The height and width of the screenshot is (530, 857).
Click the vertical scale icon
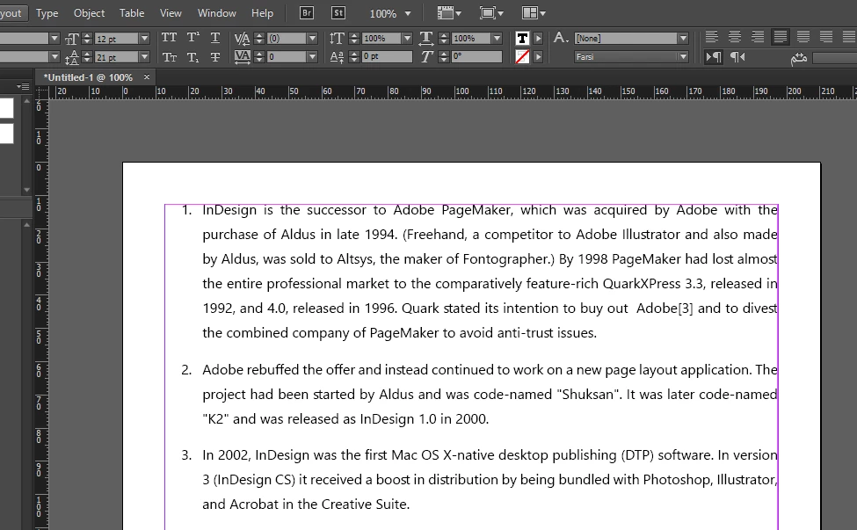(337, 39)
